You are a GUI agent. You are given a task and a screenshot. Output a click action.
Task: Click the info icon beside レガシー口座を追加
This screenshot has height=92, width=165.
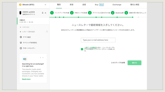coord(47,31)
